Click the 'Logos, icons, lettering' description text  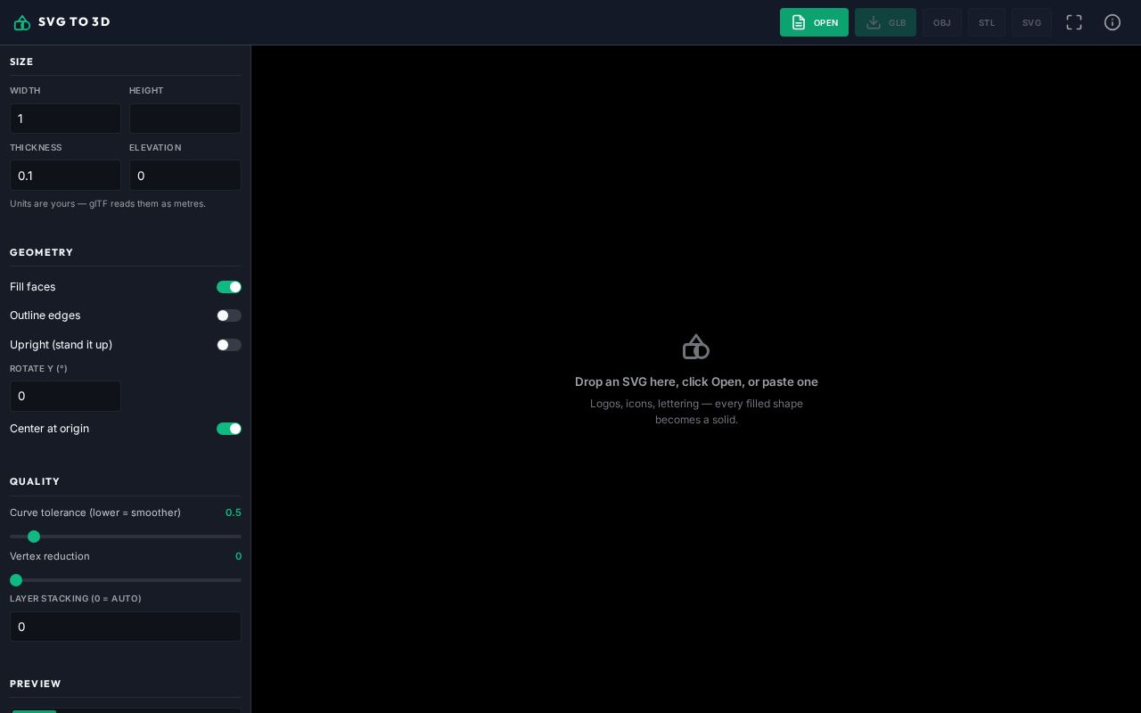(696, 412)
